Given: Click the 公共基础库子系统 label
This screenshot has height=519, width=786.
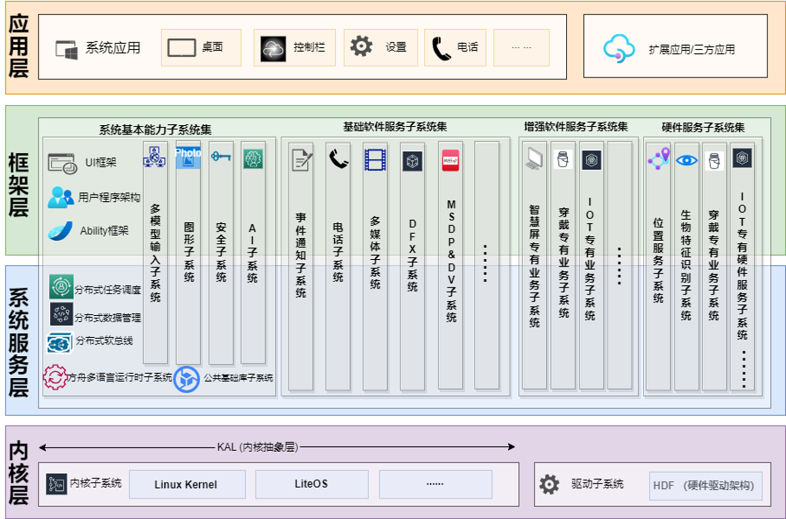Looking at the screenshot, I should tap(238, 378).
